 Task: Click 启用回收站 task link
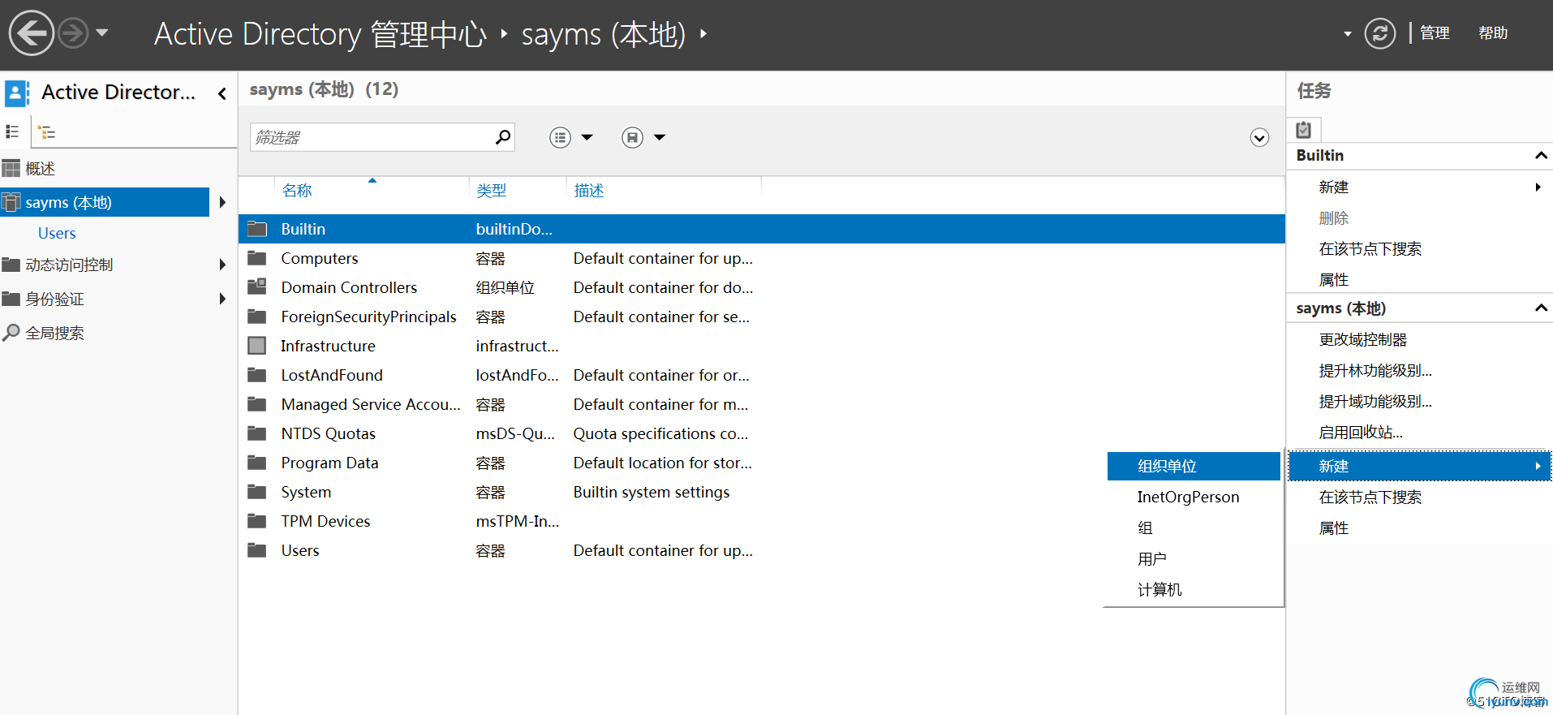click(x=1360, y=433)
